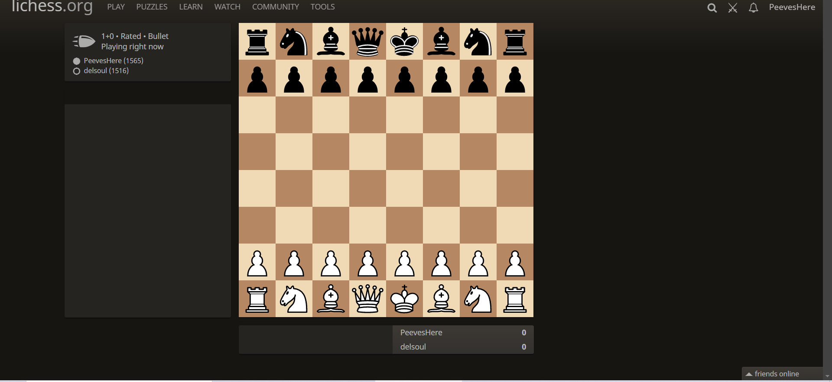The image size is (832, 382).
Task: Click delsoul in the score table
Action: coord(413,347)
